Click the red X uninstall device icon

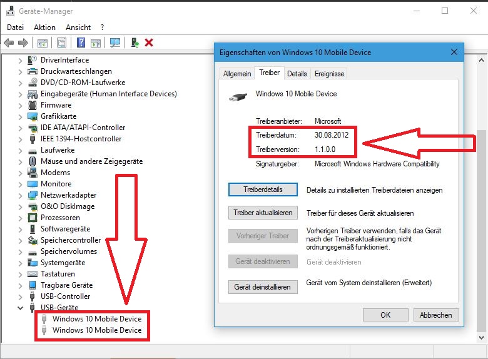click(149, 43)
